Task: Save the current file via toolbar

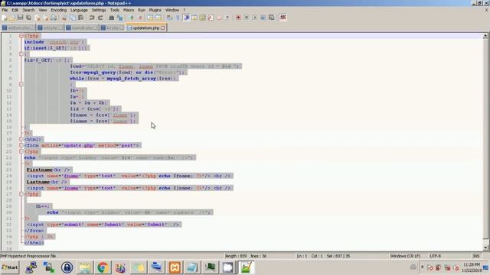Action: [x=21, y=18]
